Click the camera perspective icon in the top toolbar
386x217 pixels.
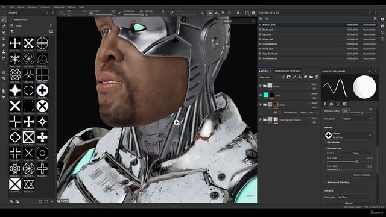[x=247, y=13]
